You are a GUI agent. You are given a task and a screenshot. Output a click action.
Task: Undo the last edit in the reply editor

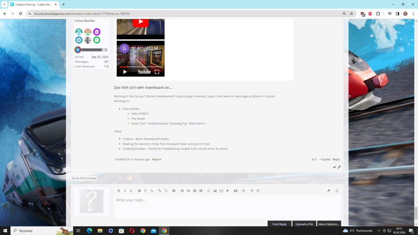pyautogui.click(x=252, y=191)
